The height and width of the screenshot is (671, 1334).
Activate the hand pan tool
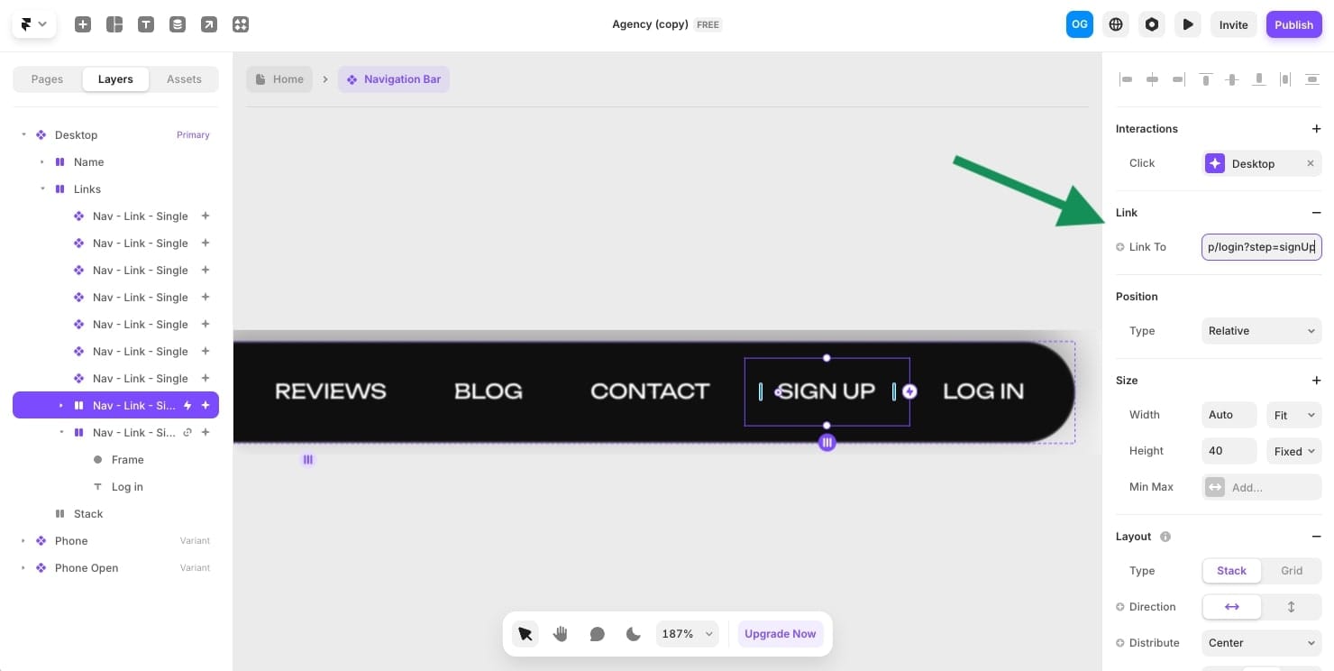tap(561, 634)
